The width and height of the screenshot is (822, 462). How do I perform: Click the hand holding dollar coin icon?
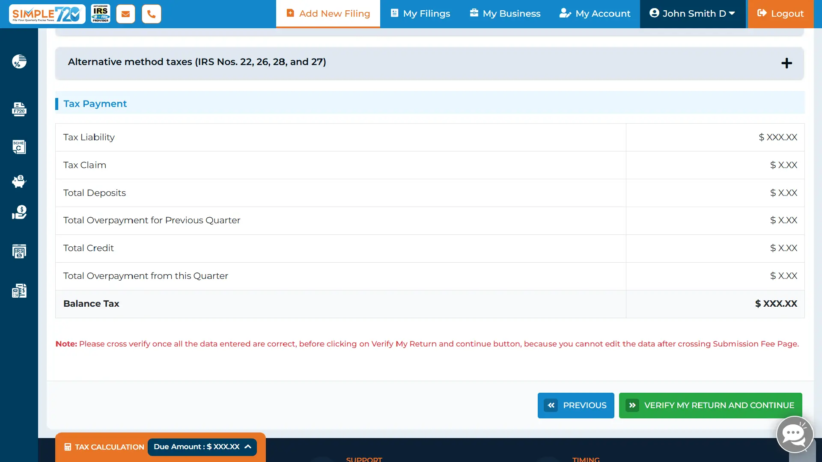tap(19, 212)
